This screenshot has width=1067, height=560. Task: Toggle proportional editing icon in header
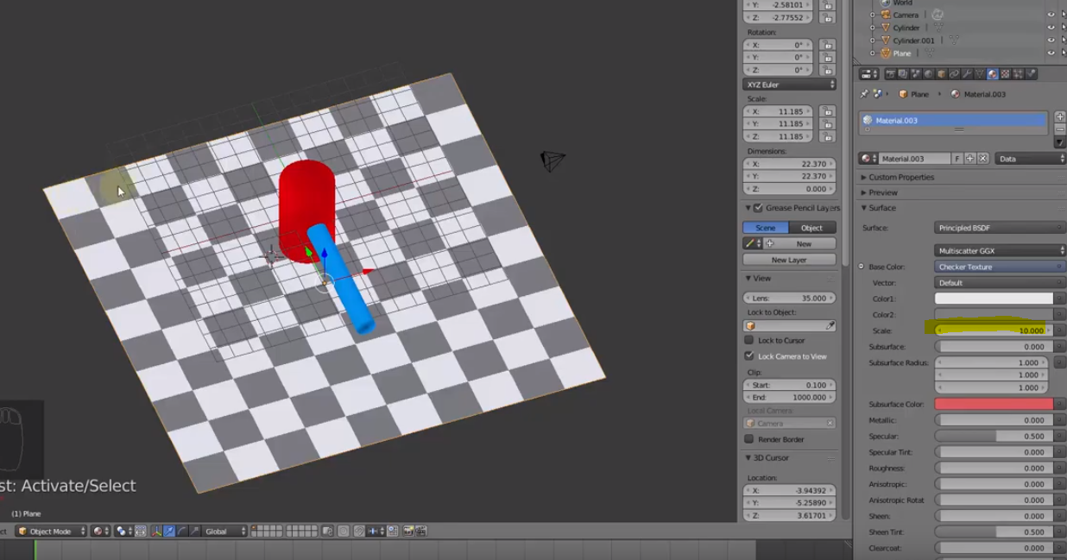[x=344, y=532]
